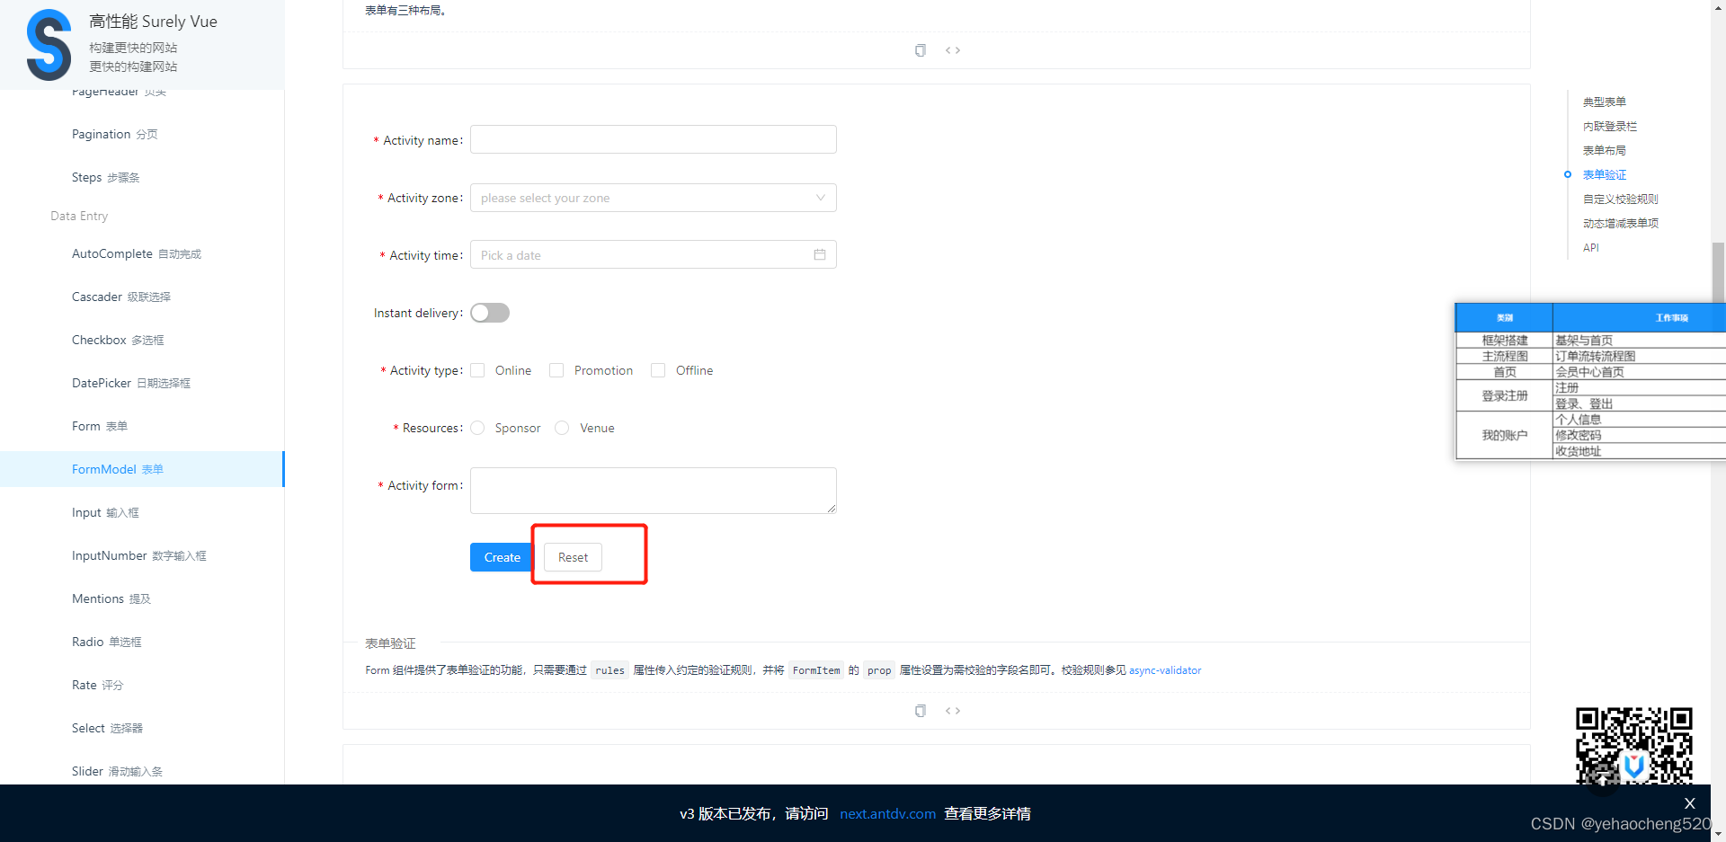Copy code icon in top demo box
This screenshot has width=1726, height=842.
point(920,50)
